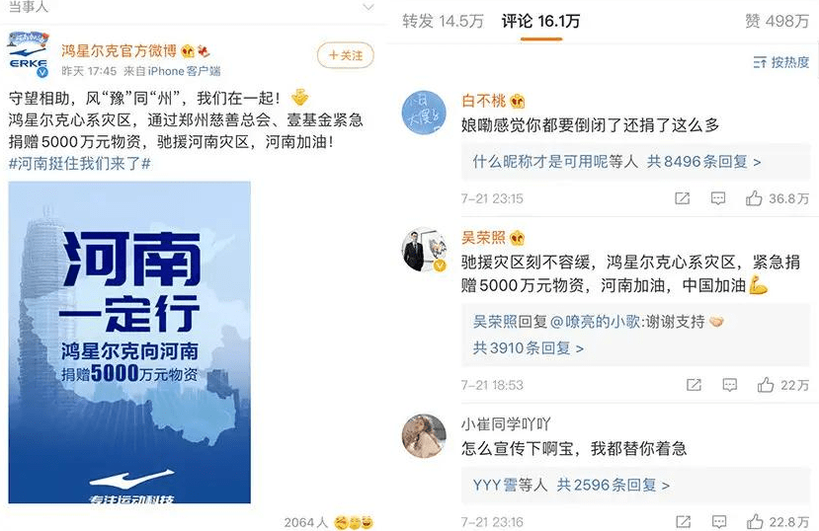Like 白不桃's comment with thumbs-up icon
Viewport: 819px width, 531px height.
click(x=753, y=198)
